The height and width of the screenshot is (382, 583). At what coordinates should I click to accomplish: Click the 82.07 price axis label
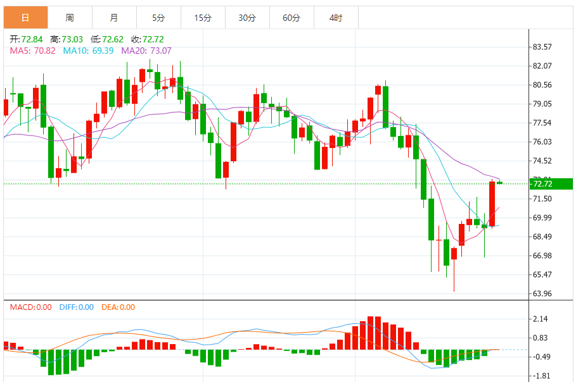coord(542,66)
